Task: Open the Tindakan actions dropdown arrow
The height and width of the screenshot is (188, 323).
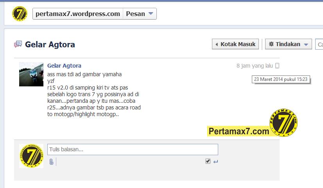Action: click(306, 45)
